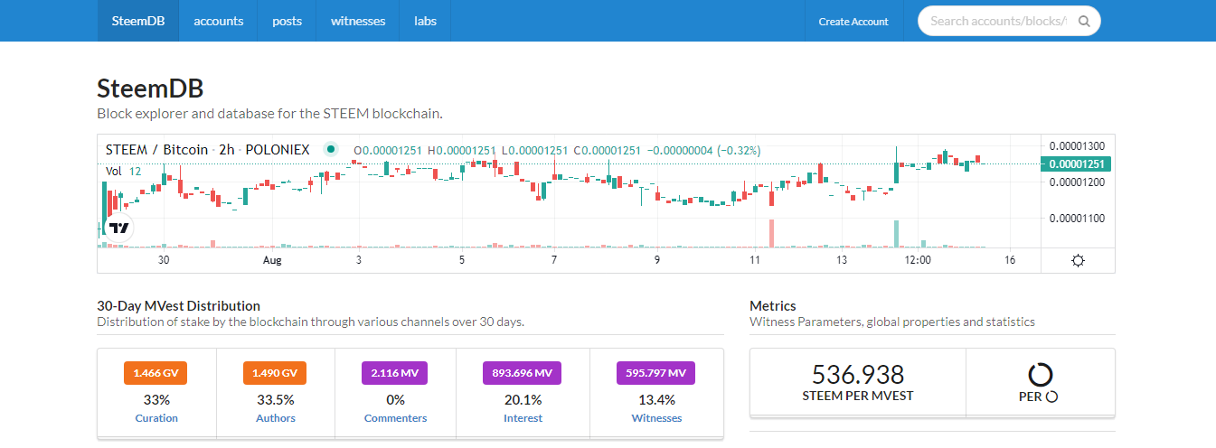Click the 893.696 MV purple badge
The height and width of the screenshot is (448, 1216).
tap(523, 373)
